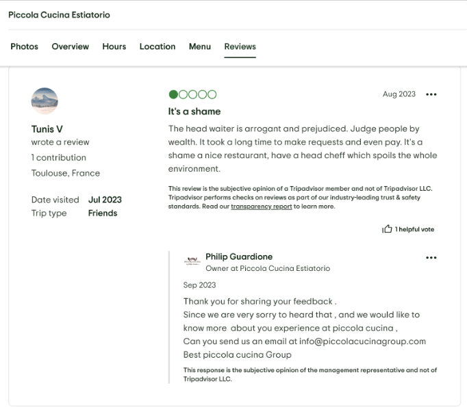Select the 'Toulouse, France' location text
Screen dimensions: 467x407
pyautogui.click(x=66, y=173)
